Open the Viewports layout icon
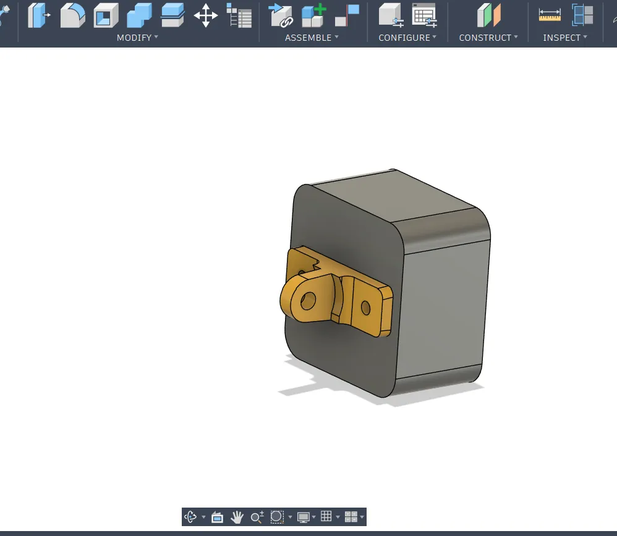 coord(351,517)
